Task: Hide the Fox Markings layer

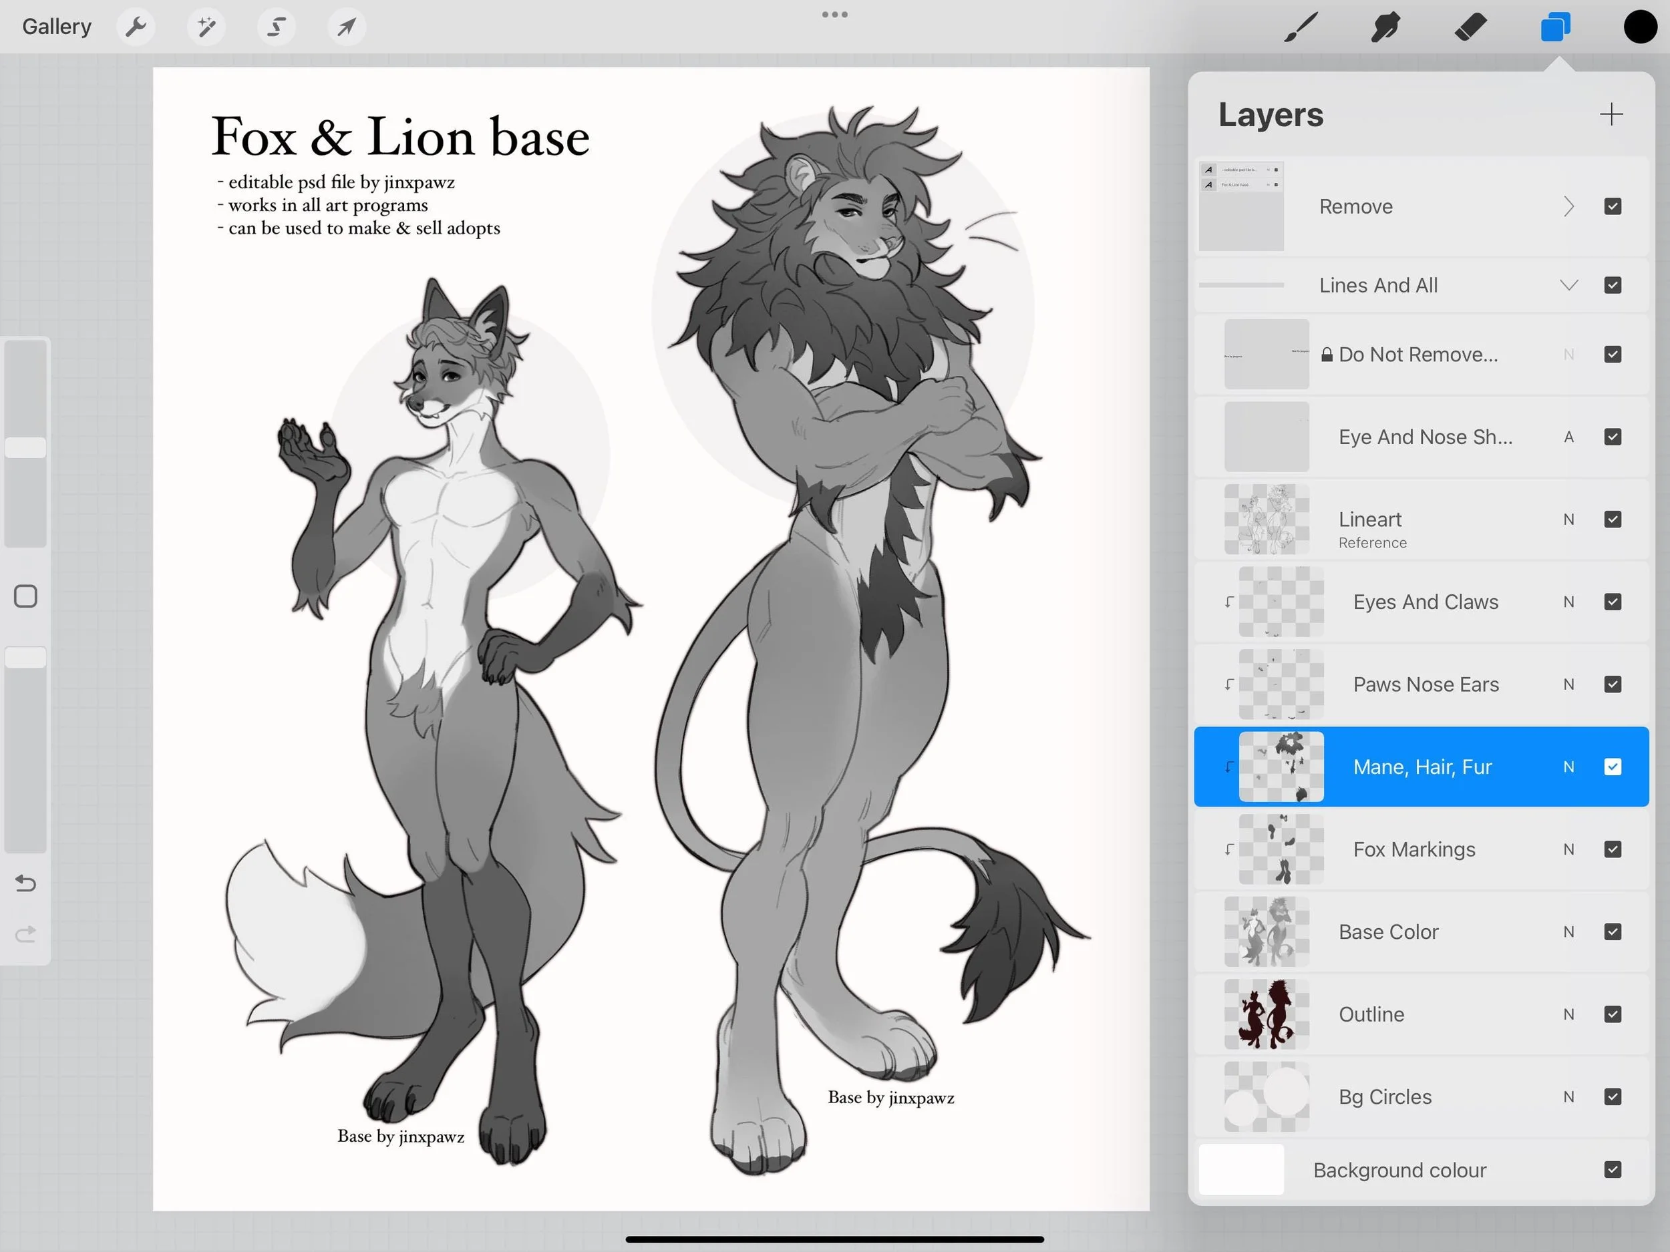Action: [1613, 849]
